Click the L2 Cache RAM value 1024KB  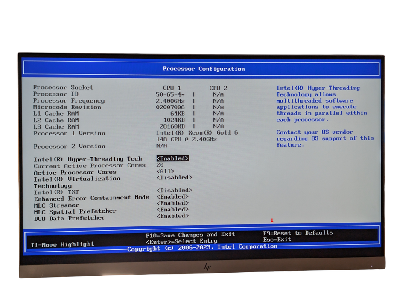click(x=174, y=120)
